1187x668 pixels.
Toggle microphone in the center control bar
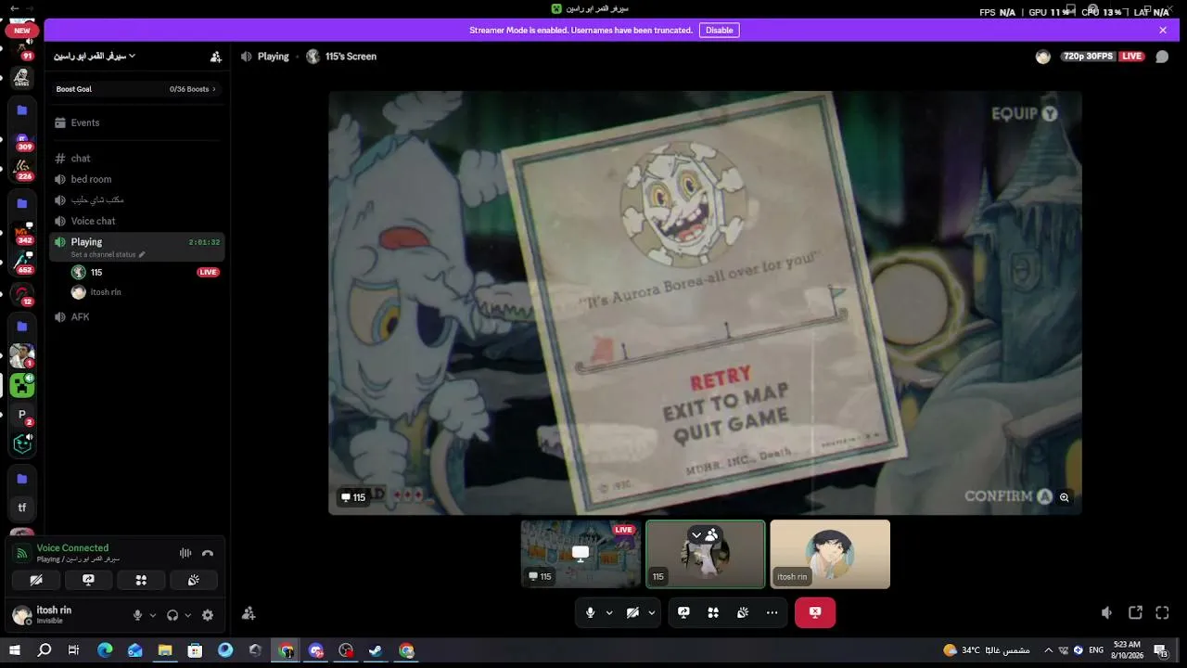point(590,612)
